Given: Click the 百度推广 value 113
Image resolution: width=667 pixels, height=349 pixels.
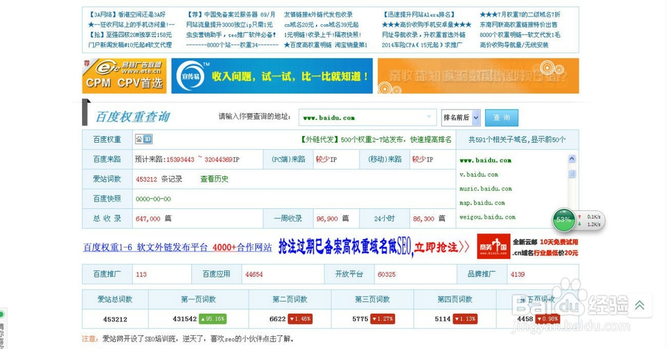Looking at the screenshot, I should click(141, 274).
